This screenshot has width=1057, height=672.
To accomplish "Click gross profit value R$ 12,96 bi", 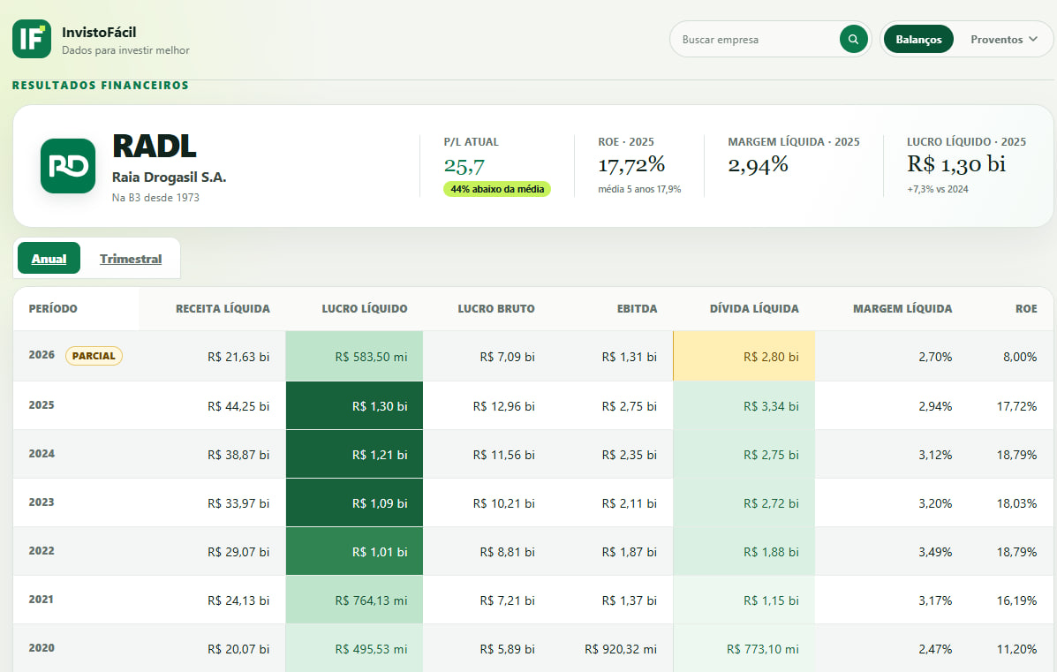I will coord(503,406).
